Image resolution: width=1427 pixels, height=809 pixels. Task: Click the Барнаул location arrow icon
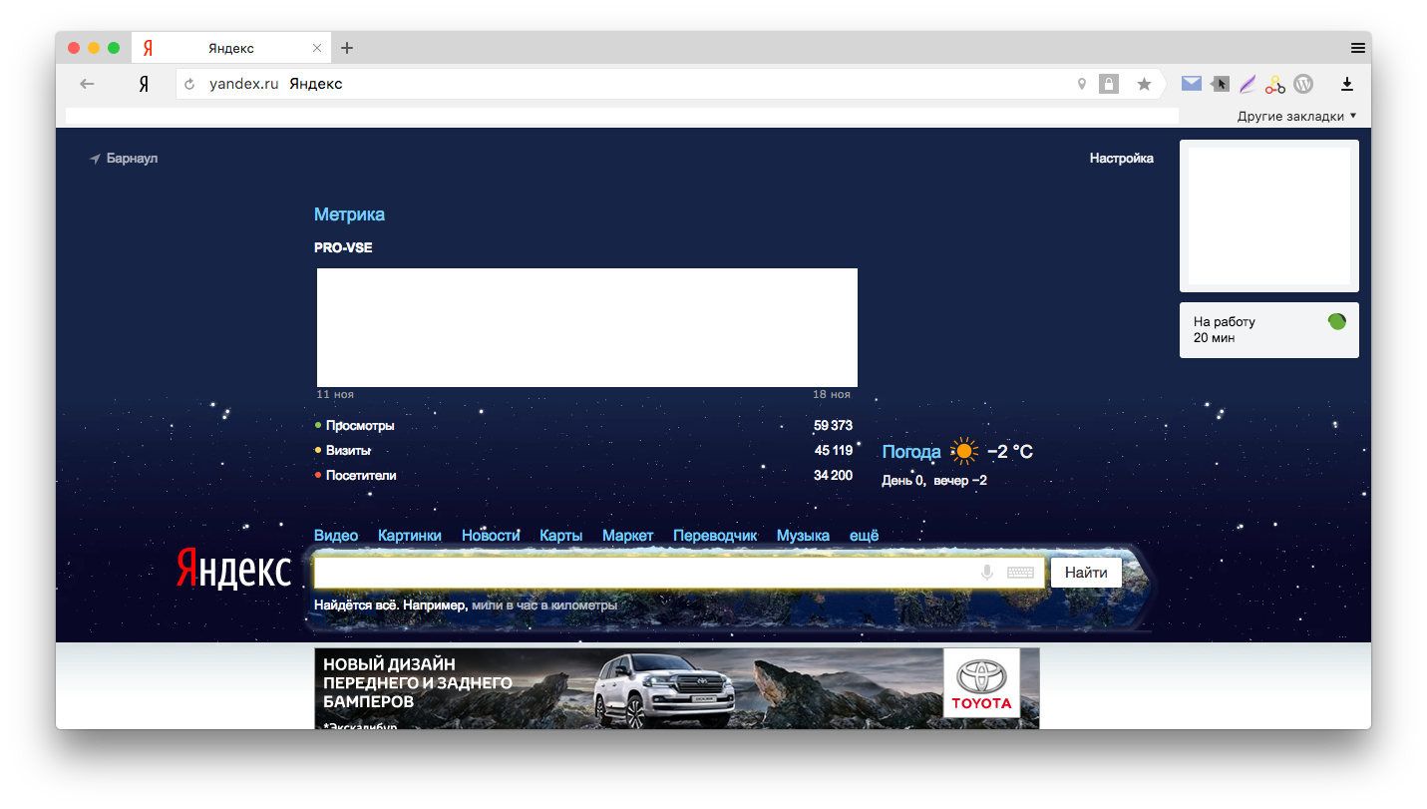[95, 159]
